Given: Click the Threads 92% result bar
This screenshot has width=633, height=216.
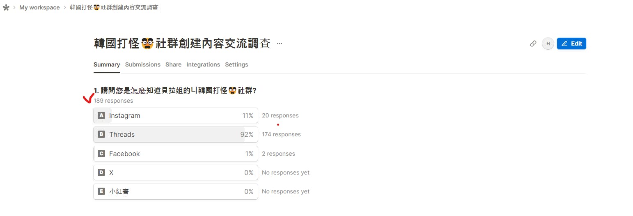Looking at the screenshot, I should point(176,134).
